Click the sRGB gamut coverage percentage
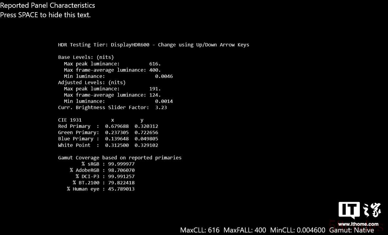Viewport: 388px width, 235px height. [x=120, y=164]
